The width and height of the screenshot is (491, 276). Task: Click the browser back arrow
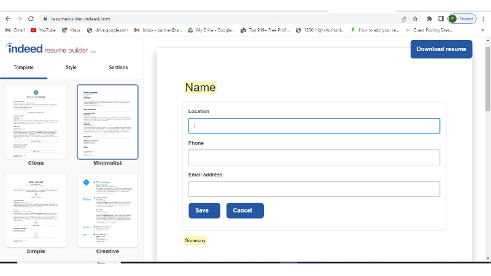[7, 19]
